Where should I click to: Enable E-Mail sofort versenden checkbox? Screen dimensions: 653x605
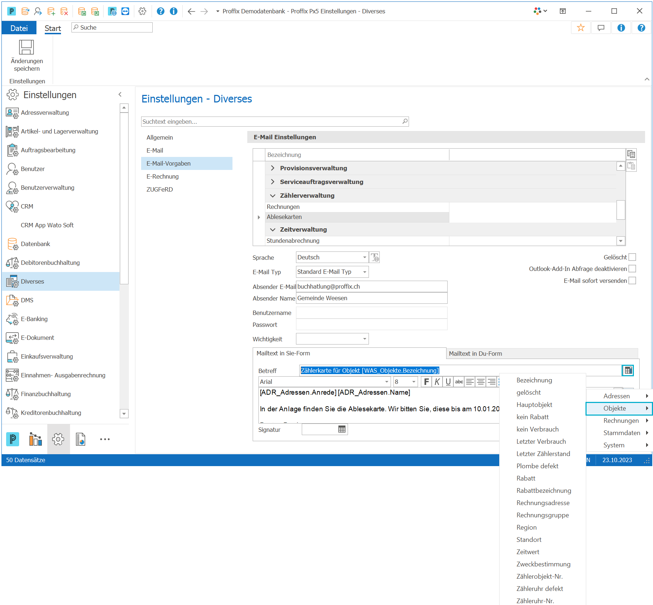[632, 281]
